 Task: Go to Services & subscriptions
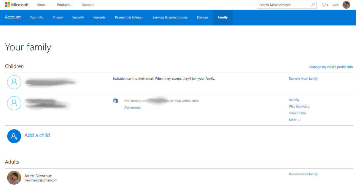(x=170, y=17)
